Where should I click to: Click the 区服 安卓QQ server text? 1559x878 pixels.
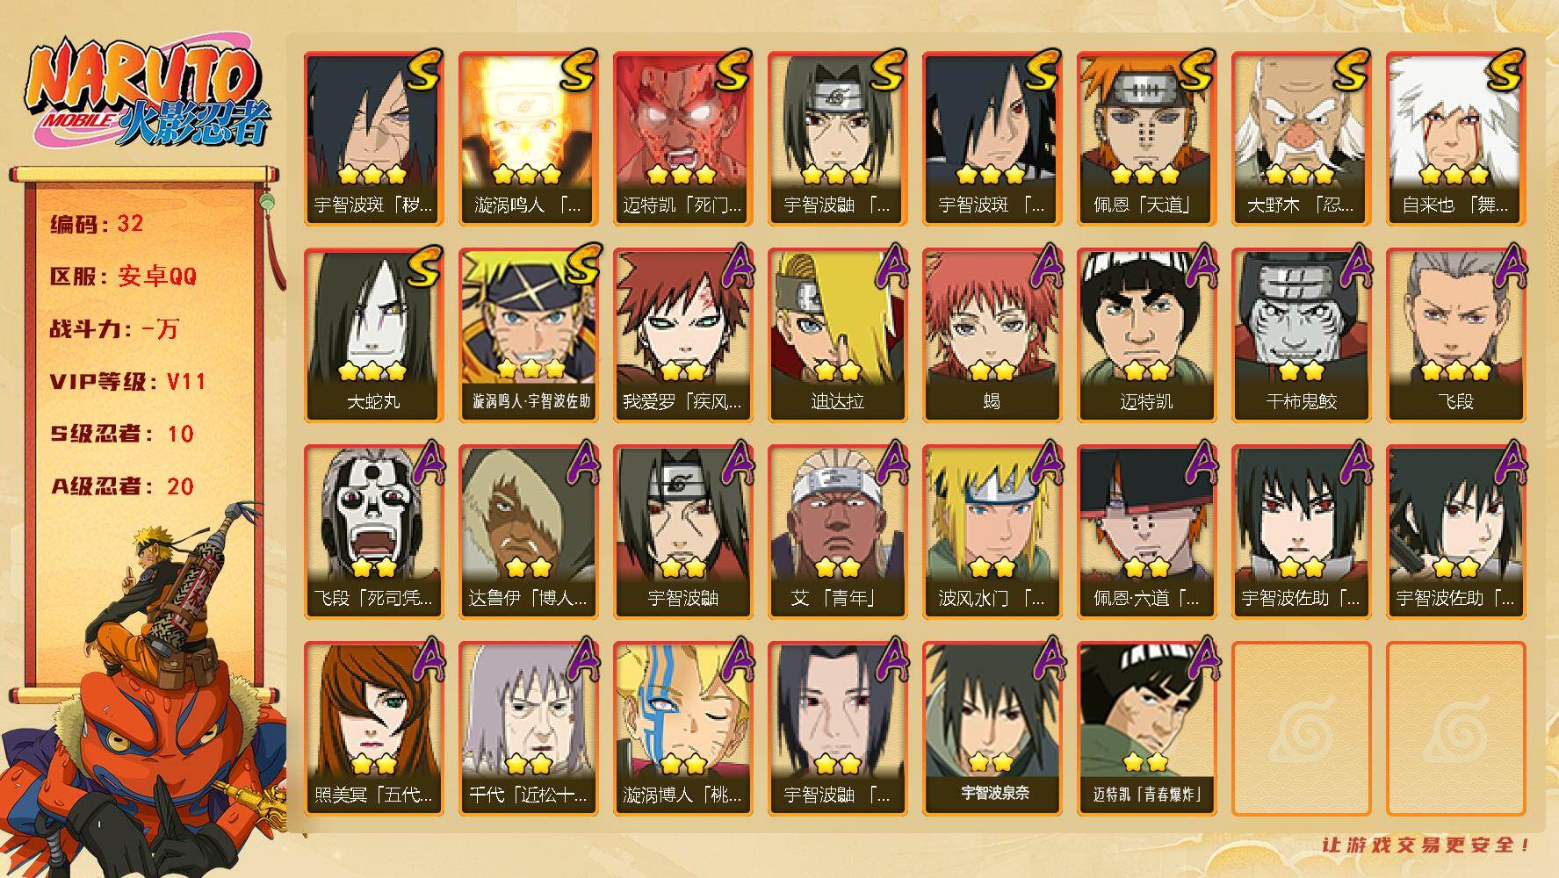[124, 276]
